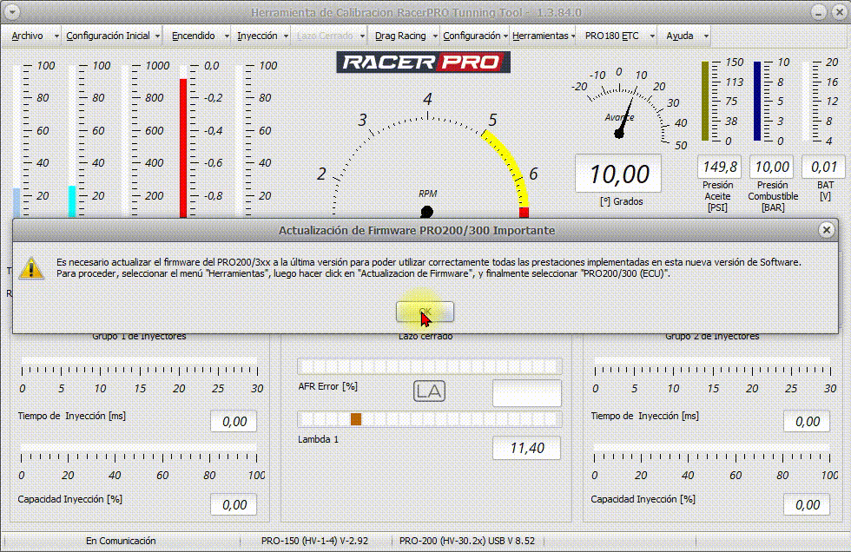Click the navy fuel pressure bar gauge
The width and height of the screenshot is (851, 552).
757,101
